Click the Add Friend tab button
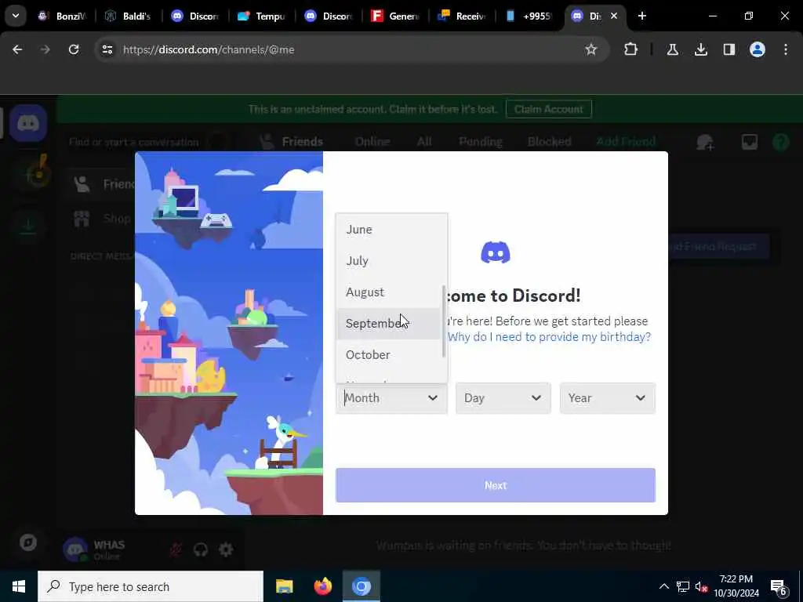The width and height of the screenshot is (803, 602). pyautogui.click(x=626, y=142)
